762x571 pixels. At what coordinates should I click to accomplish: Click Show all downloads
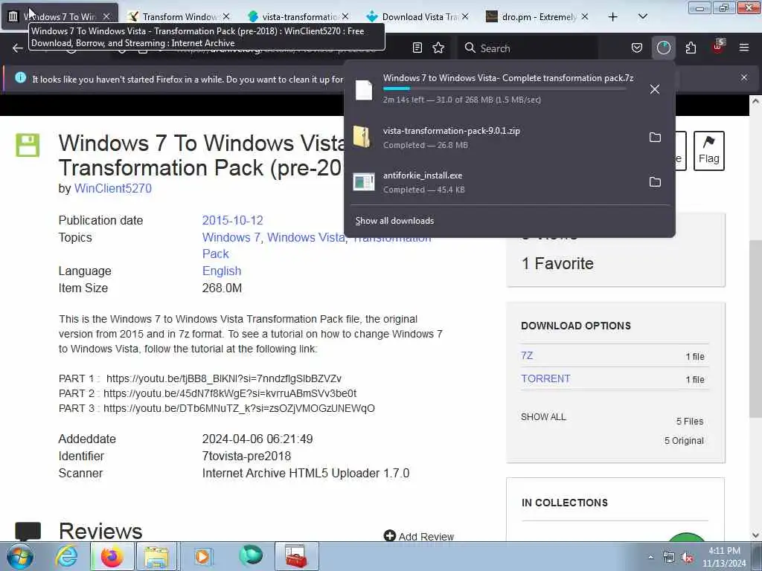tap(394, 220)
